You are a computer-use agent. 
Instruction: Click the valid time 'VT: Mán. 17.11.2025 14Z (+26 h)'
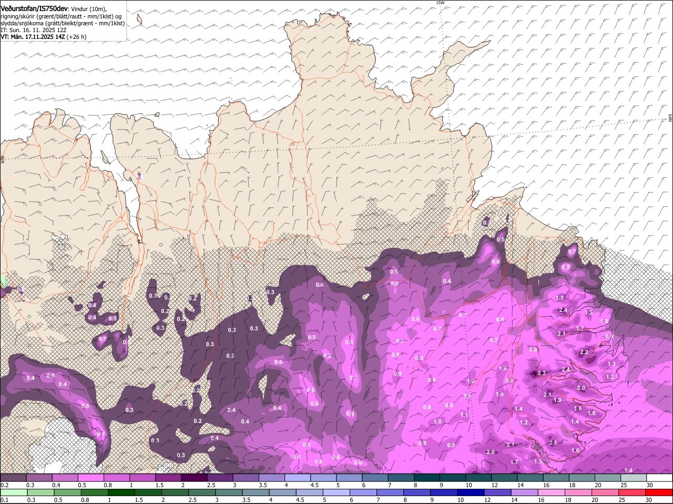[44, 37]
